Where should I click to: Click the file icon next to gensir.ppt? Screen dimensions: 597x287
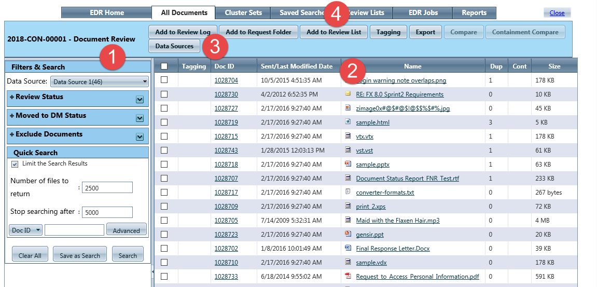point(348,234)
